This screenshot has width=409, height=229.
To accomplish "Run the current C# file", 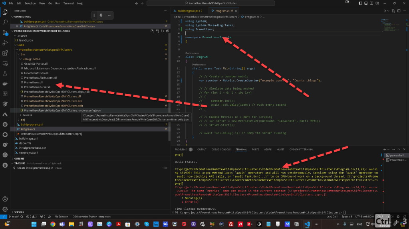I will click(385, 11).
